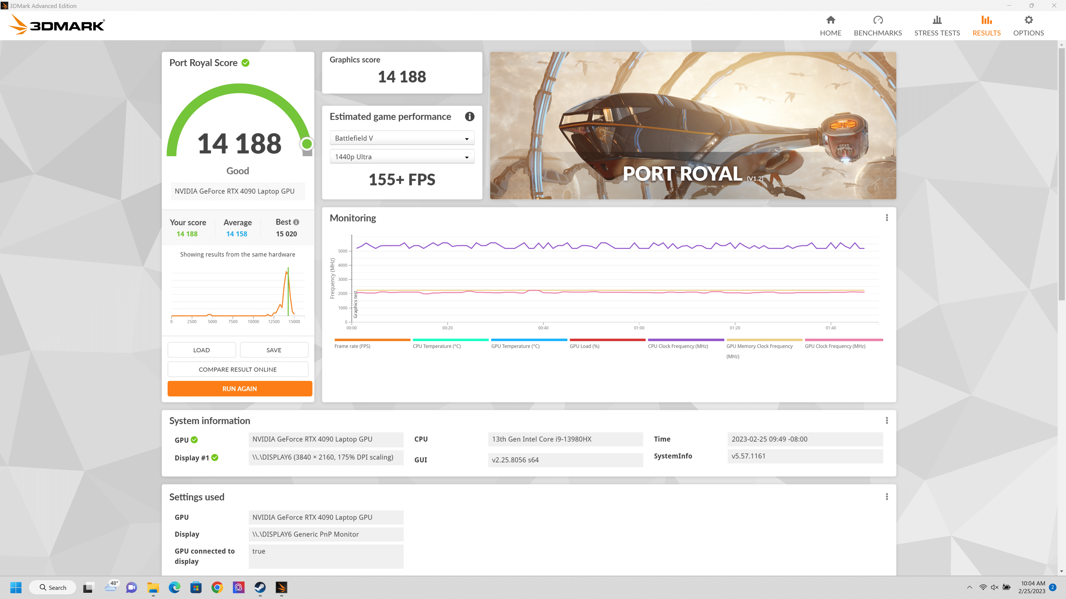Click the Steam icon in taskbar
The width and height of the screenshot is (1066, 599).
(x=260, y=587)
